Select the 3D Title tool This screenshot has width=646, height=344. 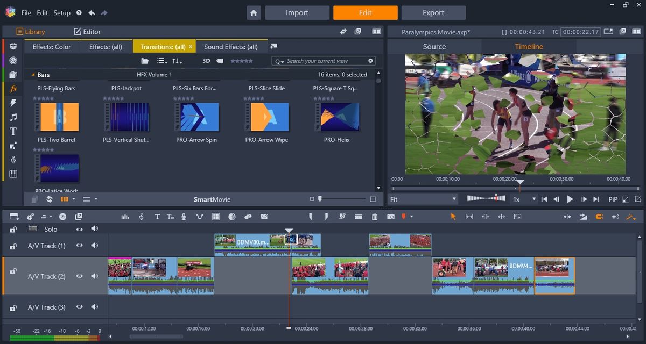[x=171, y=217]
